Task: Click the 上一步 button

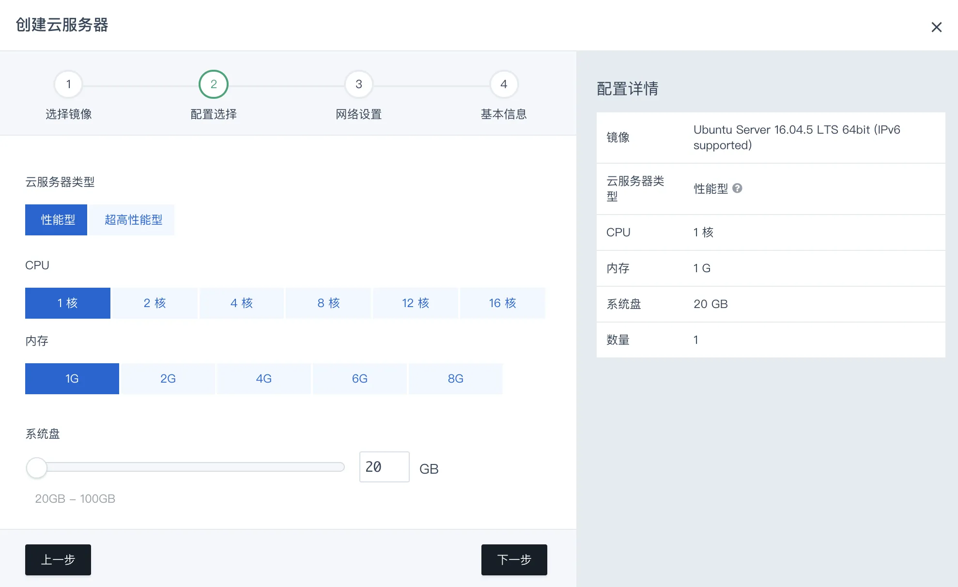Action: [58, 559]
